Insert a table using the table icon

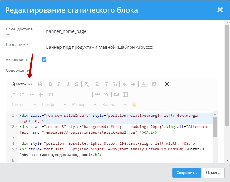point(125,94)
